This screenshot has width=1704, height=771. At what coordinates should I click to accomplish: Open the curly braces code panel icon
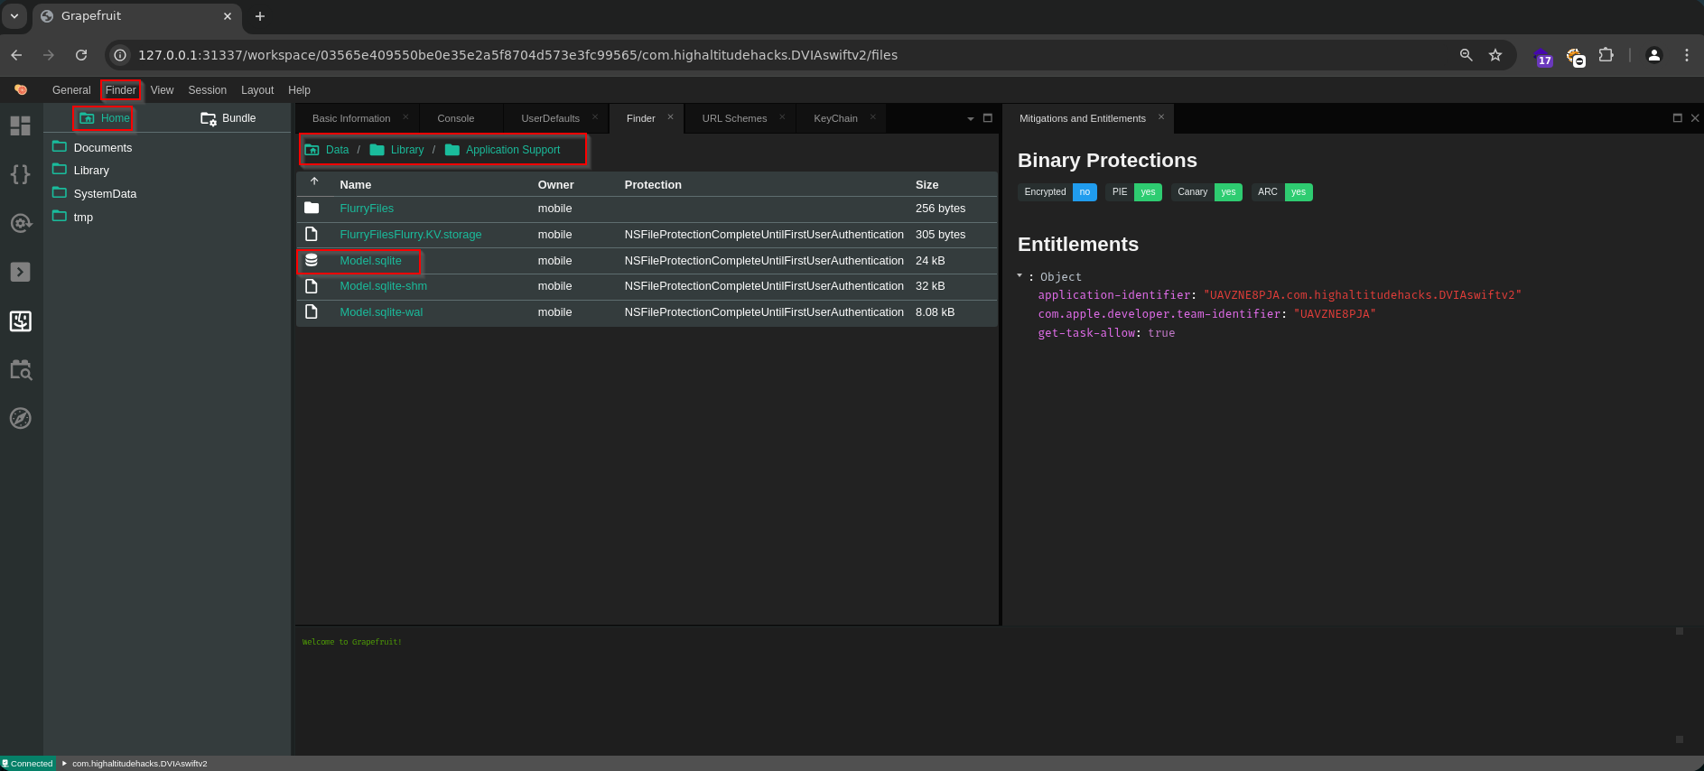(21, 174)
